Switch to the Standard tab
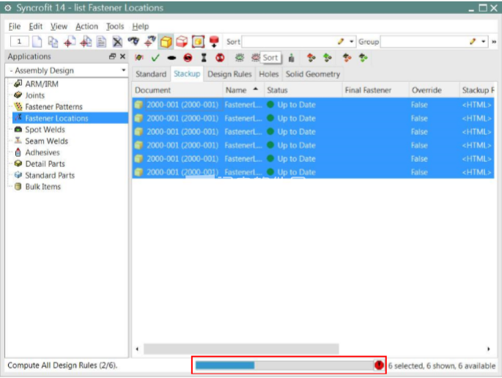 coord(151,74)
